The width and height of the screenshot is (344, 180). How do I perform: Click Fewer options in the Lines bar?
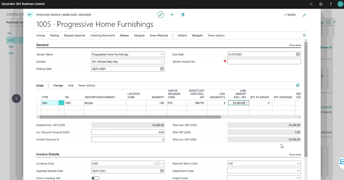(x=87, y=86)
